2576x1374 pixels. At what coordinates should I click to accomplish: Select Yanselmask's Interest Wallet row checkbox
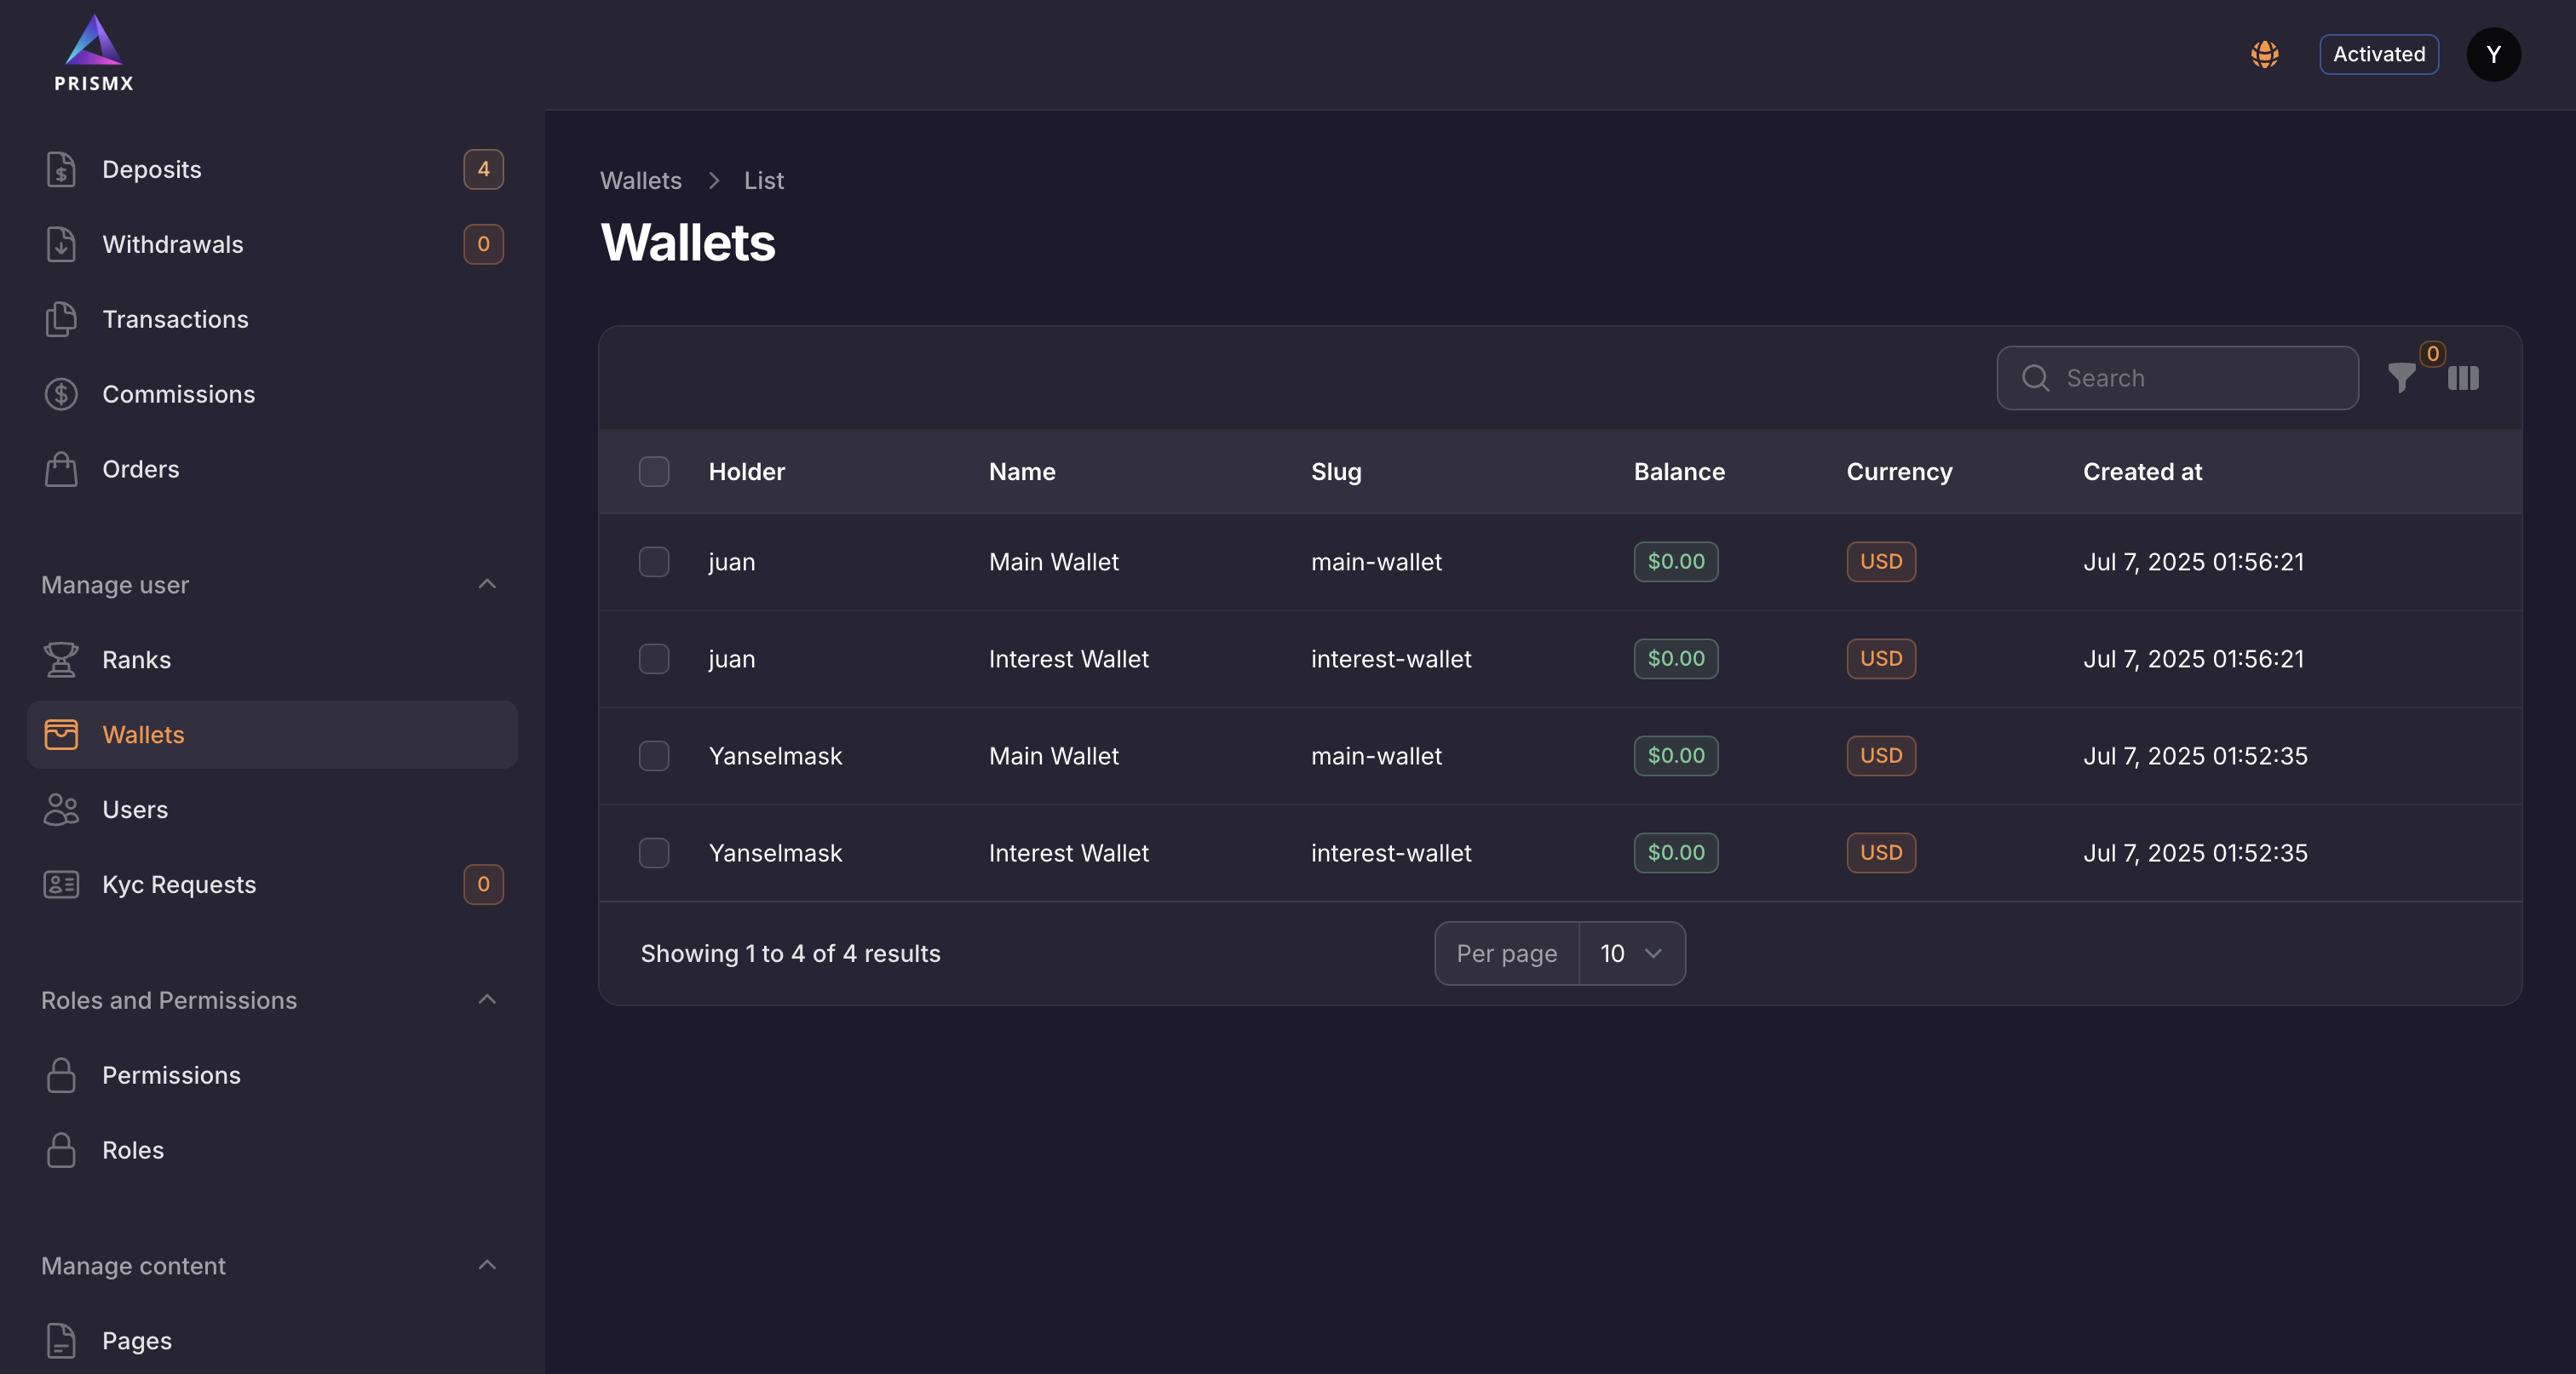[x=654, y=852]
